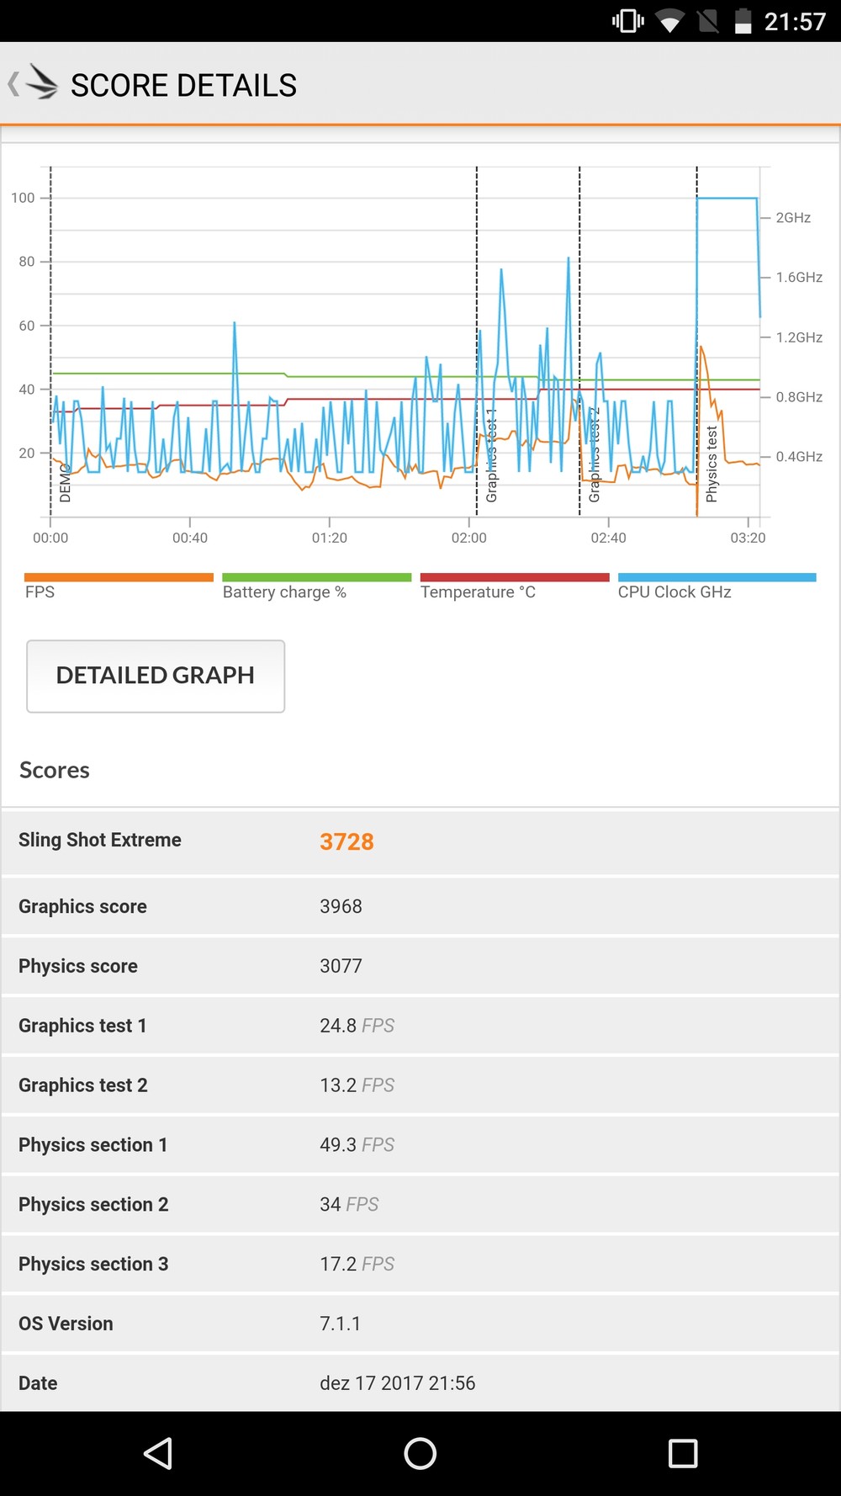Select the Graphics test 1 graph marker

click(x=492, y=456)
